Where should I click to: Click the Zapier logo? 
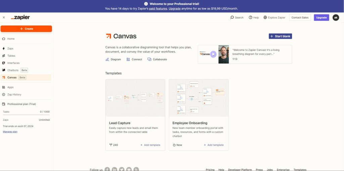pyautogui.click(x=20, y=17)
